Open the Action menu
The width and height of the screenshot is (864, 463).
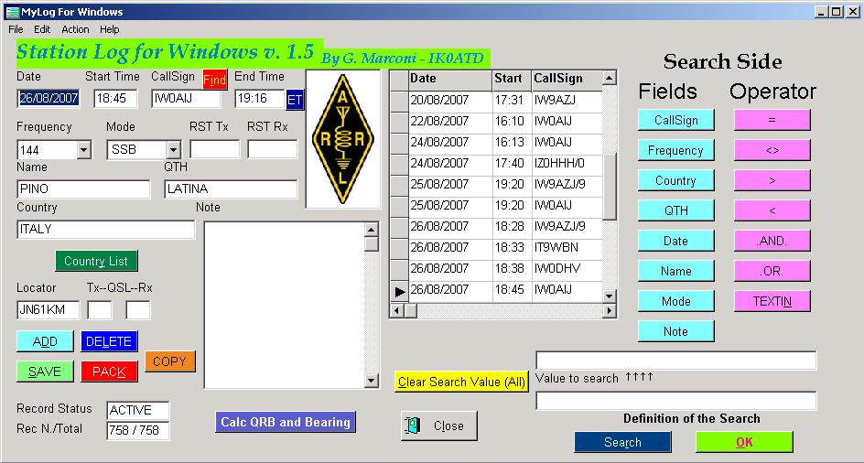coord(75,29)
